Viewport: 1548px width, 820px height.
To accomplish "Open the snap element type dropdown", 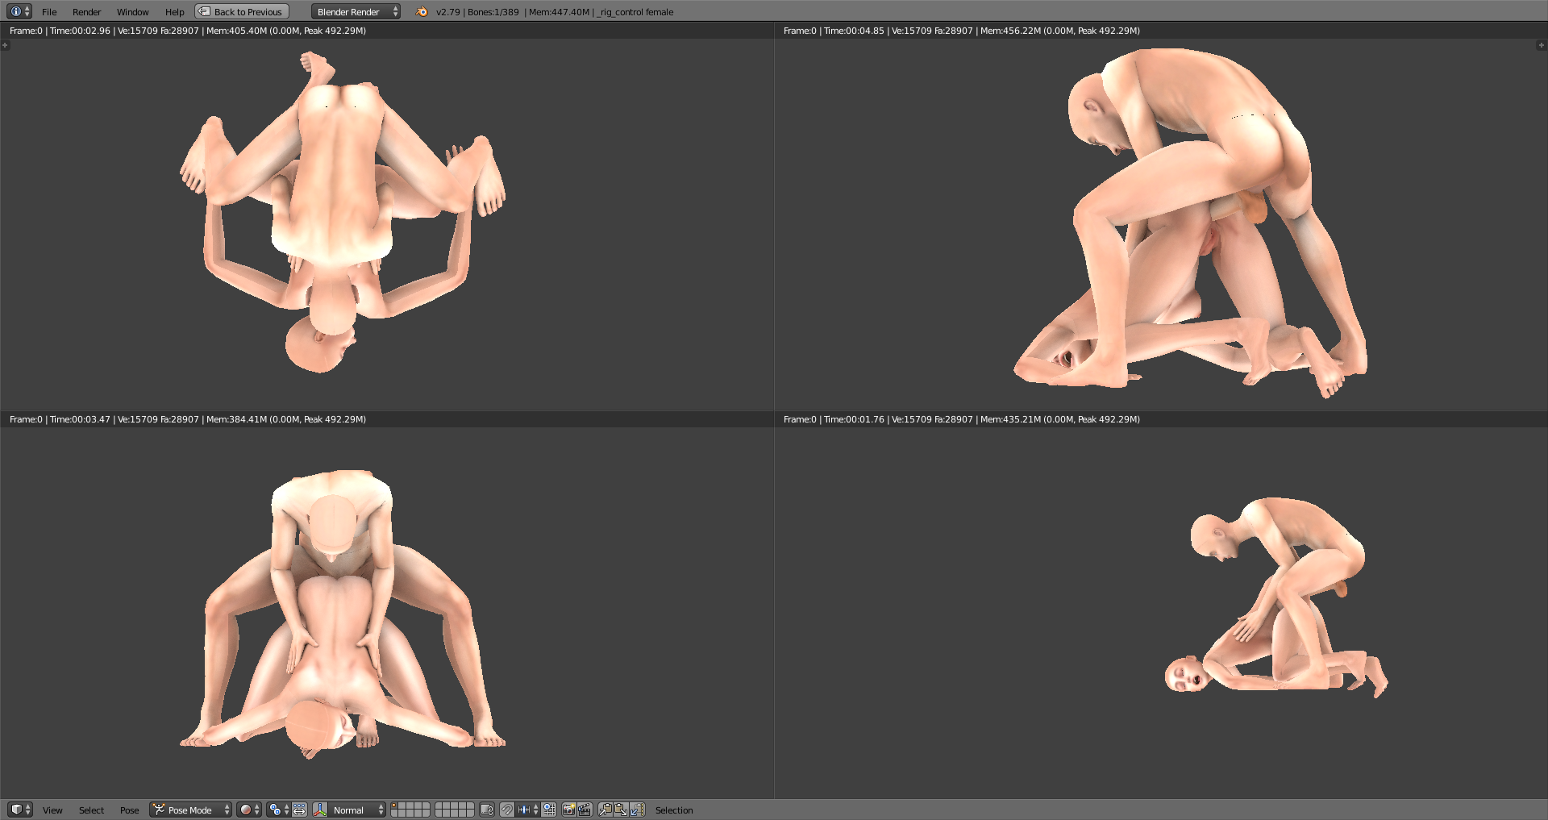I will [528, 810].
